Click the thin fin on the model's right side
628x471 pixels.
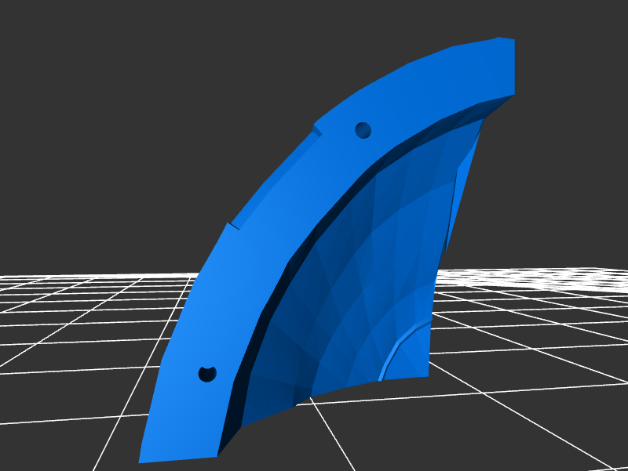point(463,188)
